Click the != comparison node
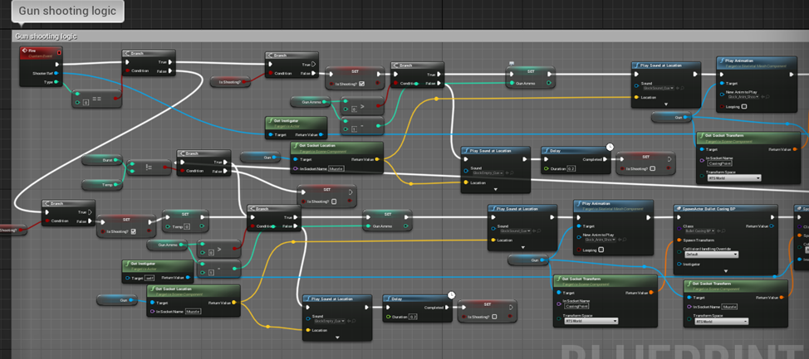This screenshot has height=359, width=809. 150,167
